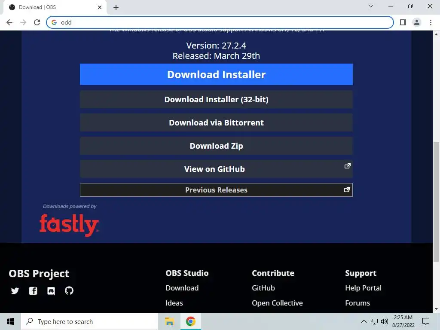
Task: Click the scrollbar down arrow
Action: (x=436, y=309)
